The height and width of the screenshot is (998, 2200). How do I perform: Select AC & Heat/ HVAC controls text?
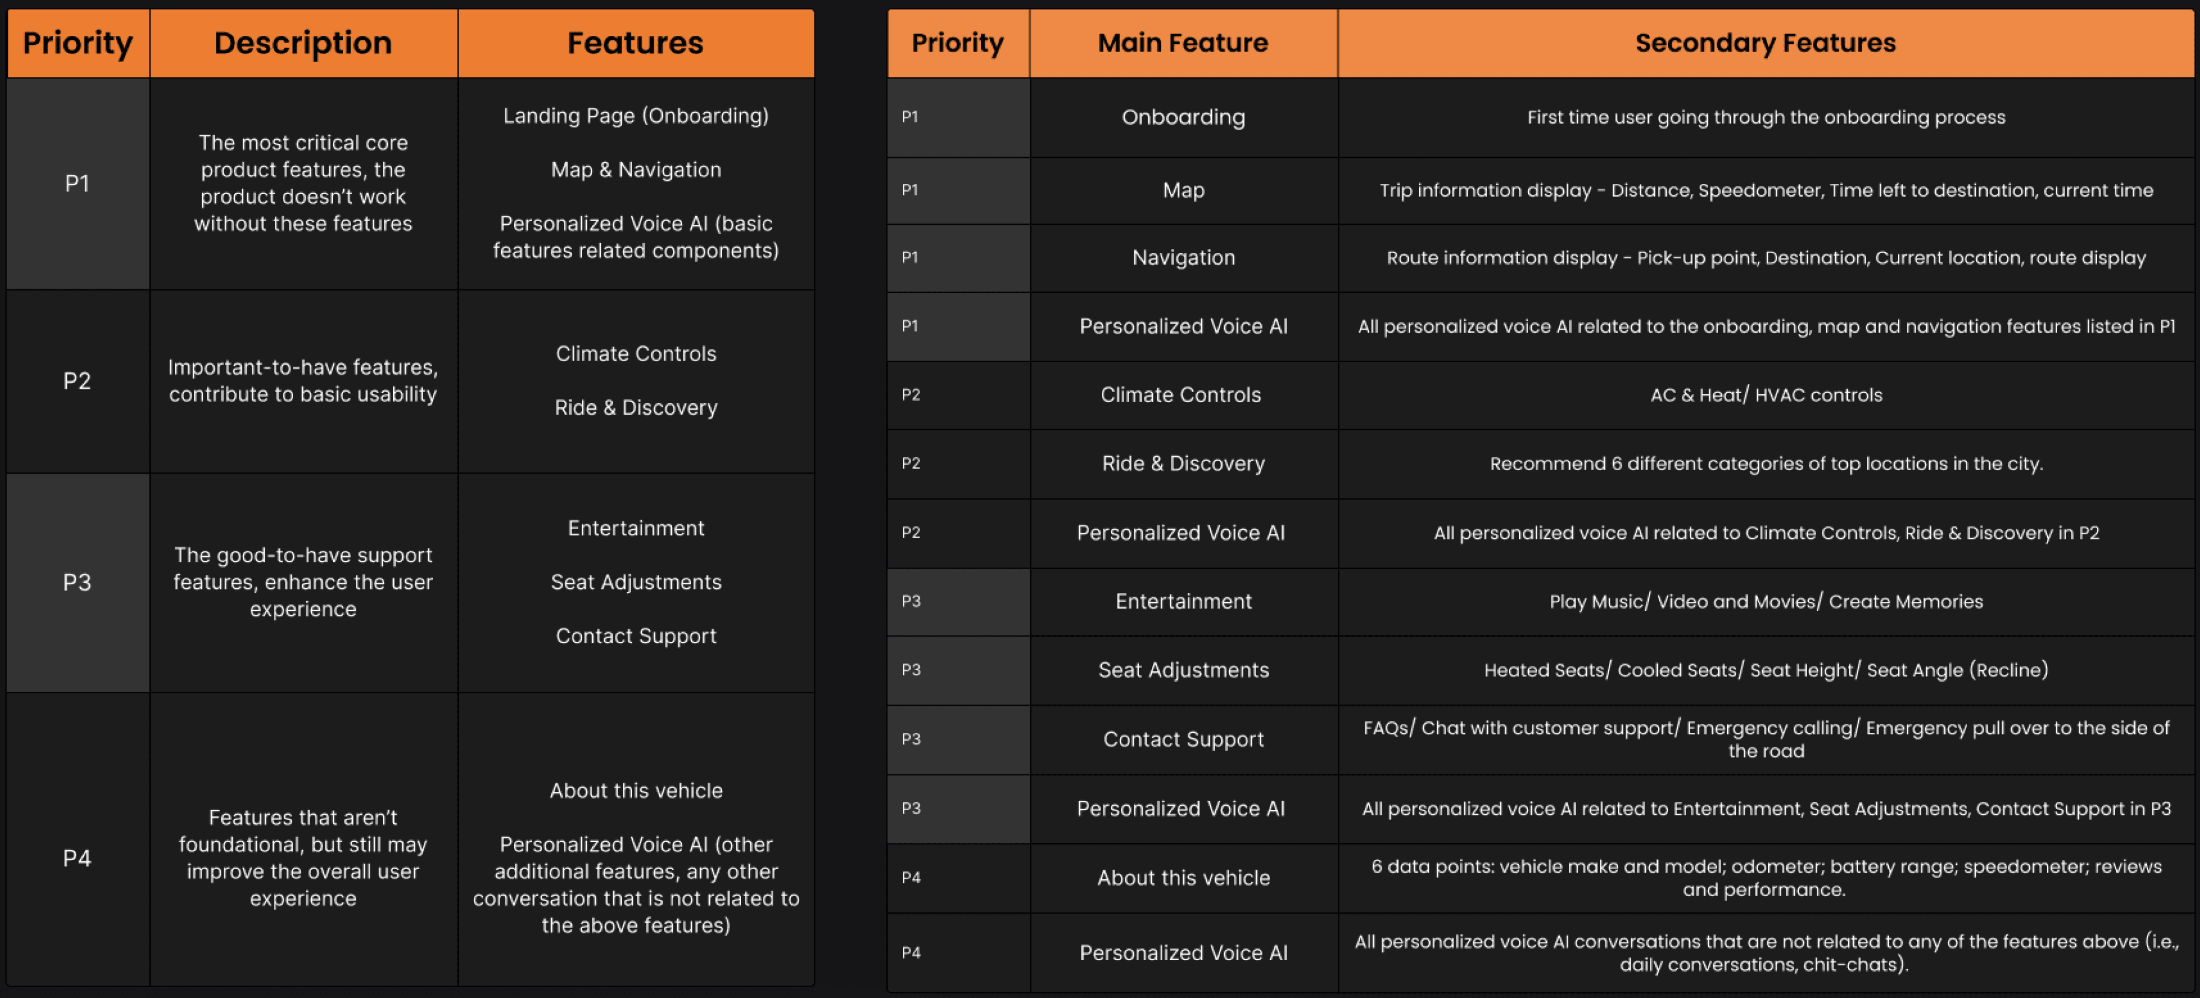(x=1765, y=395)
